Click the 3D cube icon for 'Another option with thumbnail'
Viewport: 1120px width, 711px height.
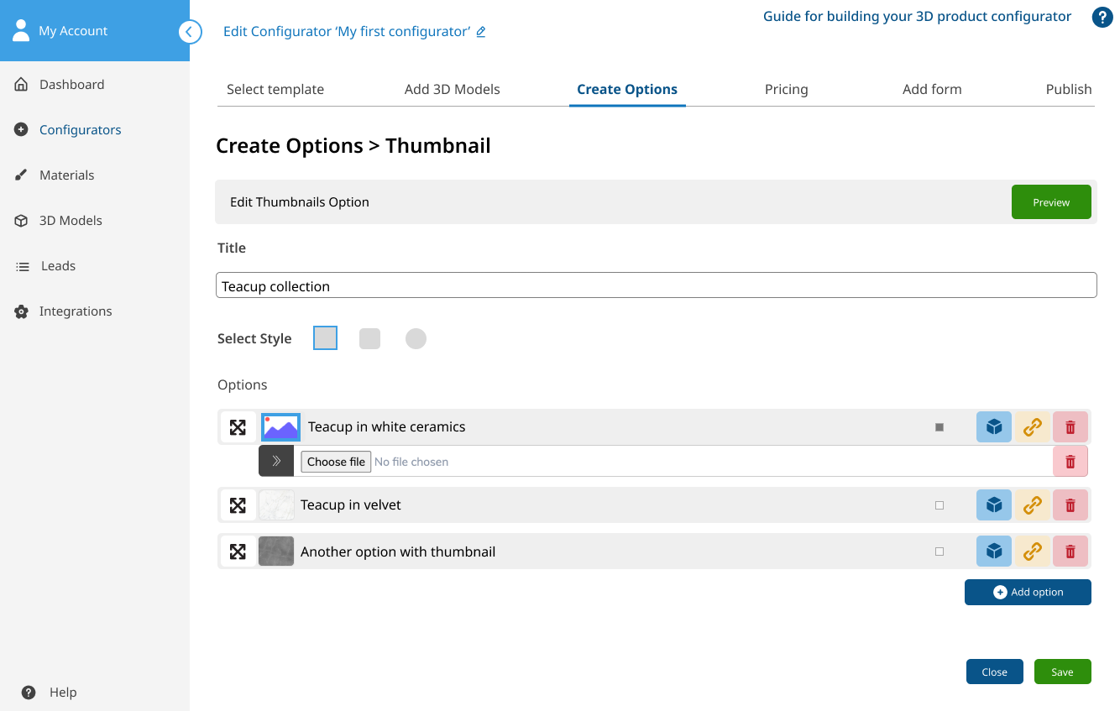(994, 552)
